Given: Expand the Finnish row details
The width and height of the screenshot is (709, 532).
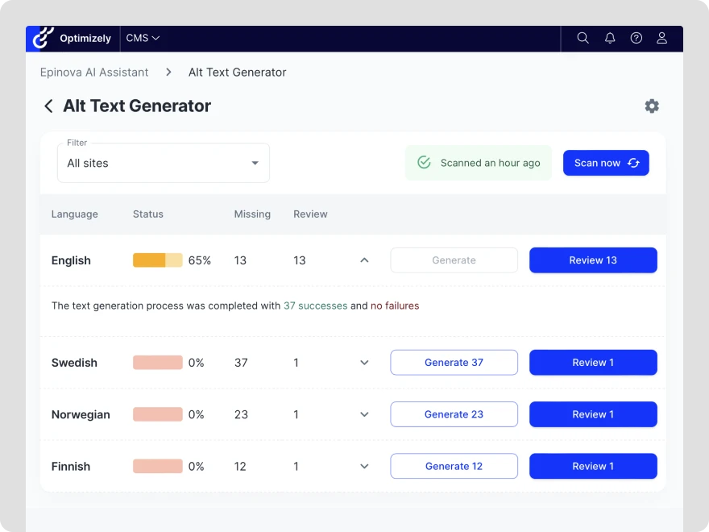Looking at the screenshot, I should (x=364, y=466).
